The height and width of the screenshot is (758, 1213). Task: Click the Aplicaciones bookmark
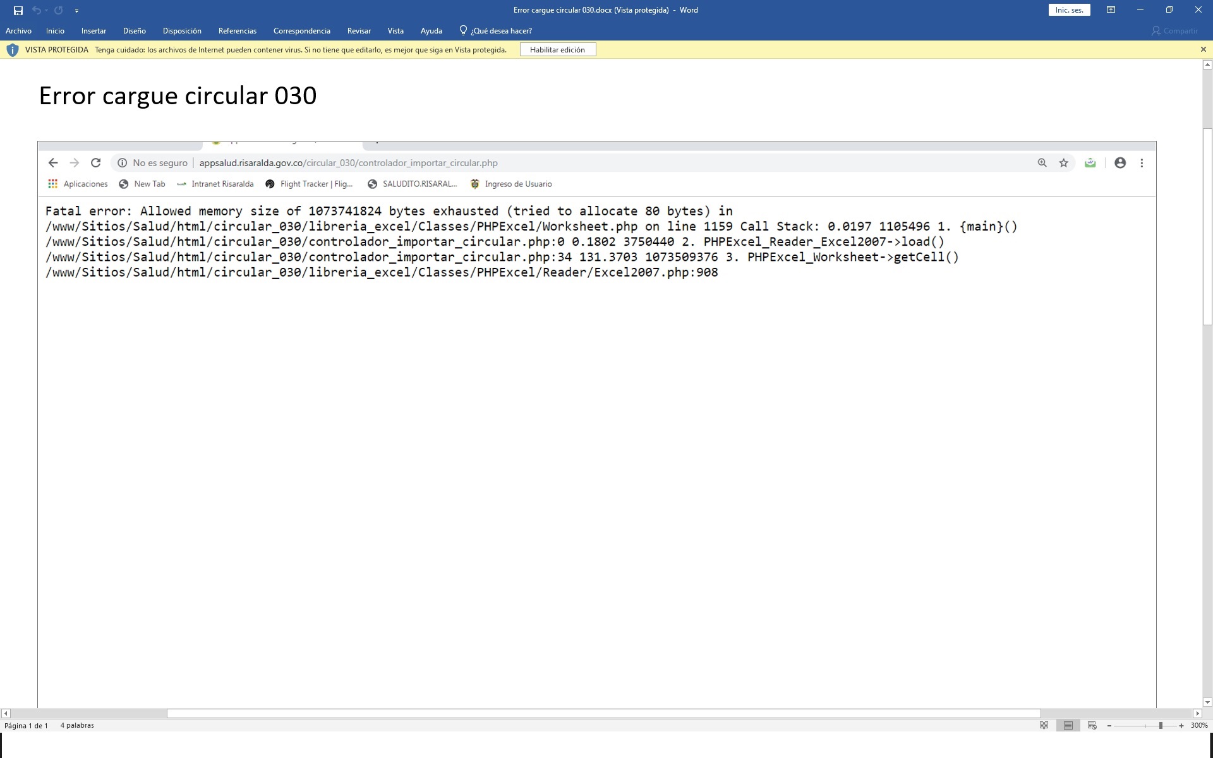click(78, 184)
